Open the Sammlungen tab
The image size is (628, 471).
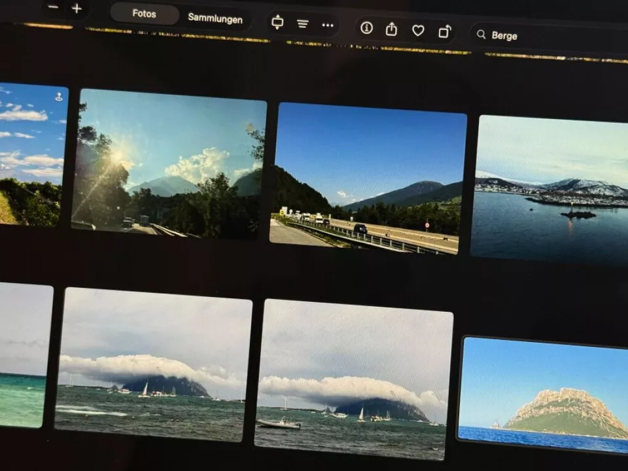pos(215,18)
